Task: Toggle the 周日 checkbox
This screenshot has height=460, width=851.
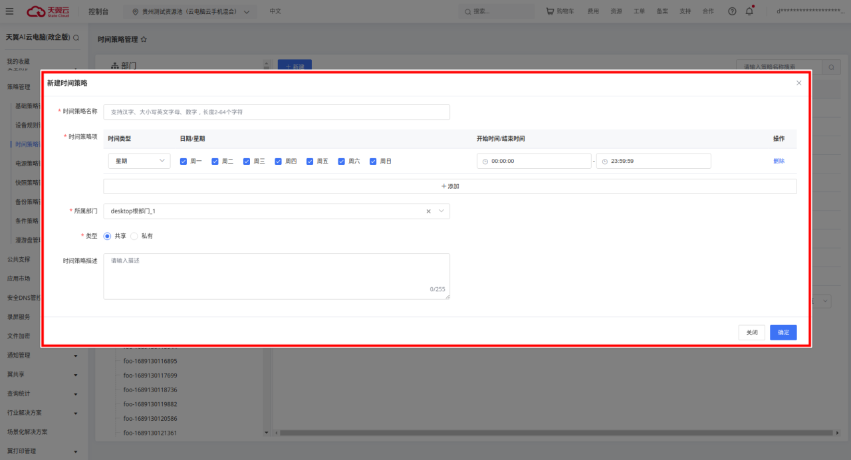Action: point(373,161)
